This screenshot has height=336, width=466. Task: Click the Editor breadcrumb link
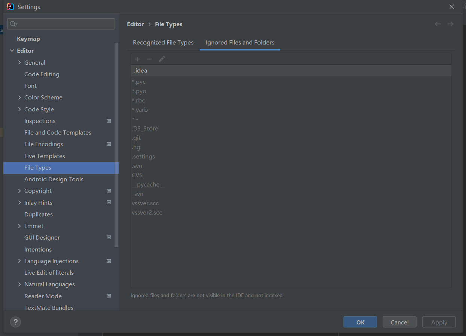(135, 24)
